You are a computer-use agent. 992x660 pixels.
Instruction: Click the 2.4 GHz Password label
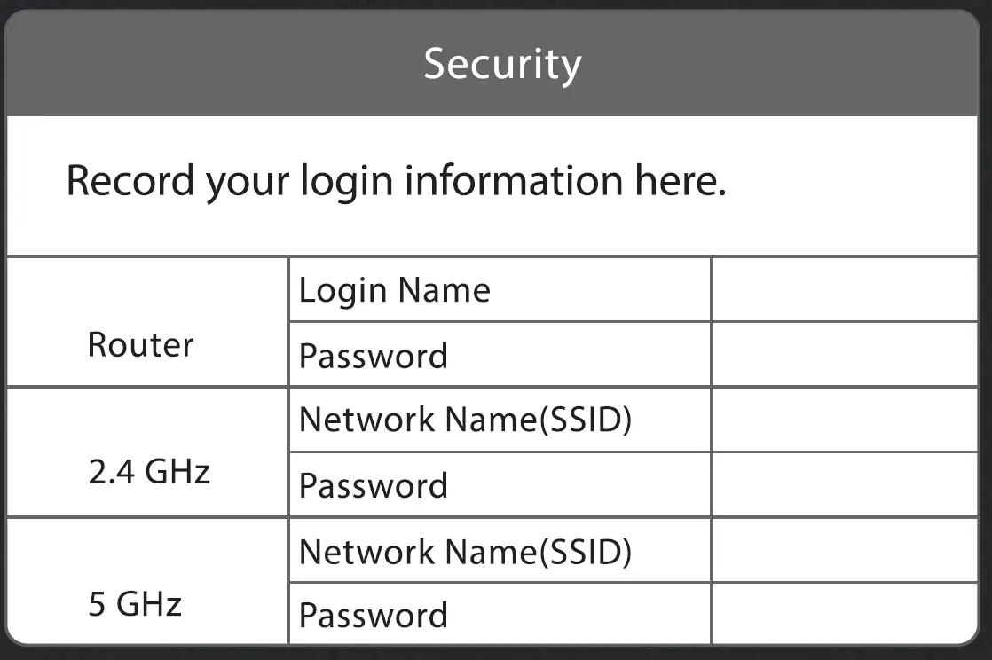tap(373, 485)
